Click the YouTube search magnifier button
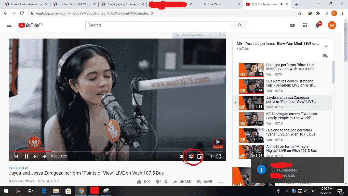Image resolution: width=348 pixels, height=196 pixels. pyautogui.click(x=240, y=25)
